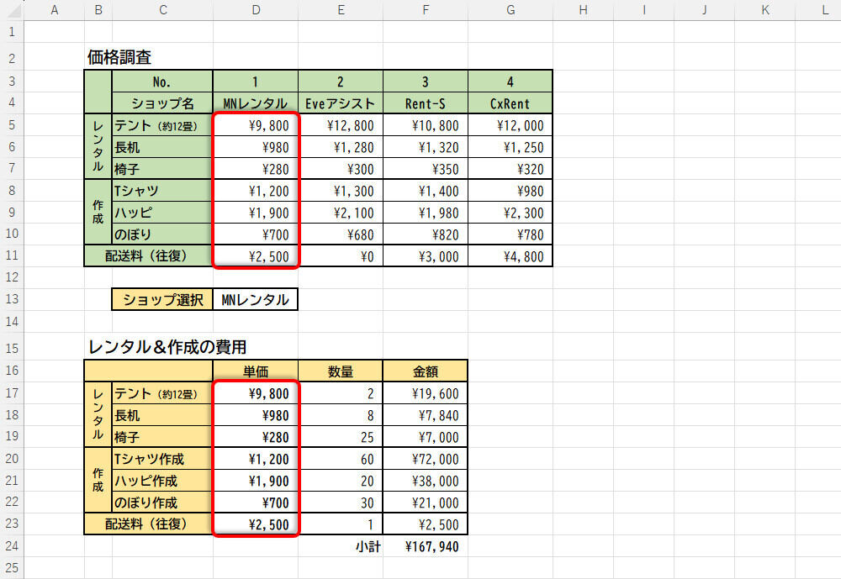Select the CxRent shop name cell

click(510, 103)
